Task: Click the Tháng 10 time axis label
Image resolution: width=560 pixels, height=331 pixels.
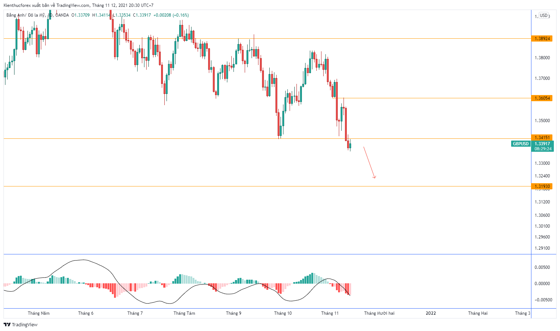Action: click(283, 313)
